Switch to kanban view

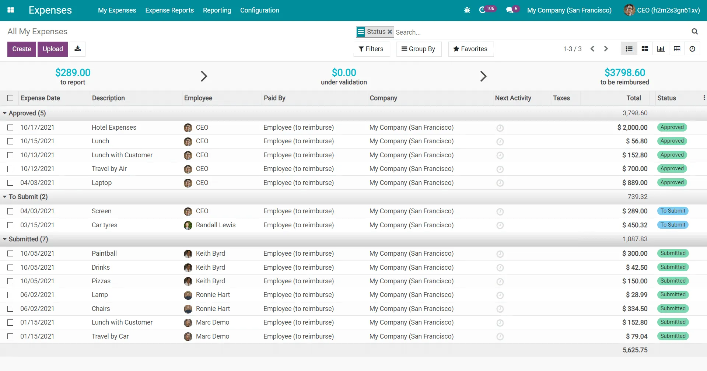[645, 49]
